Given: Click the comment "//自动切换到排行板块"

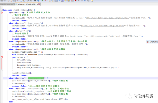Looking at the screenshot, I should pyautogui.click(x=60, y=91).
